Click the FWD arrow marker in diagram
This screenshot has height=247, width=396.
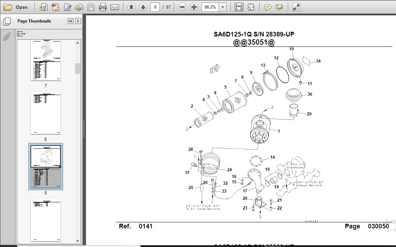(x=215, y=69)
